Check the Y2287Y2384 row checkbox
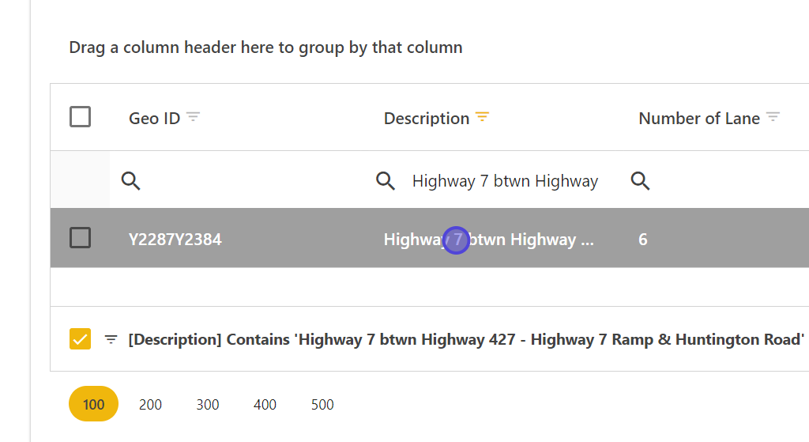Screen dimensions: 809x442 pos(80,238)
